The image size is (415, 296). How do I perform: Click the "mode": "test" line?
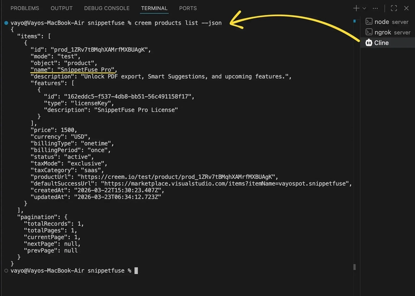[x=56, y=57]
